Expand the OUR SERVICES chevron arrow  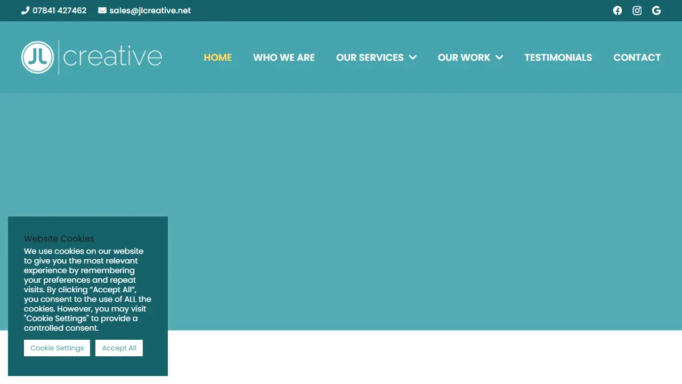click(412, 58)
